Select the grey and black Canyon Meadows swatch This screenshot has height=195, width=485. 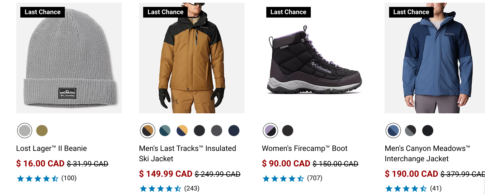coord(410,131)
